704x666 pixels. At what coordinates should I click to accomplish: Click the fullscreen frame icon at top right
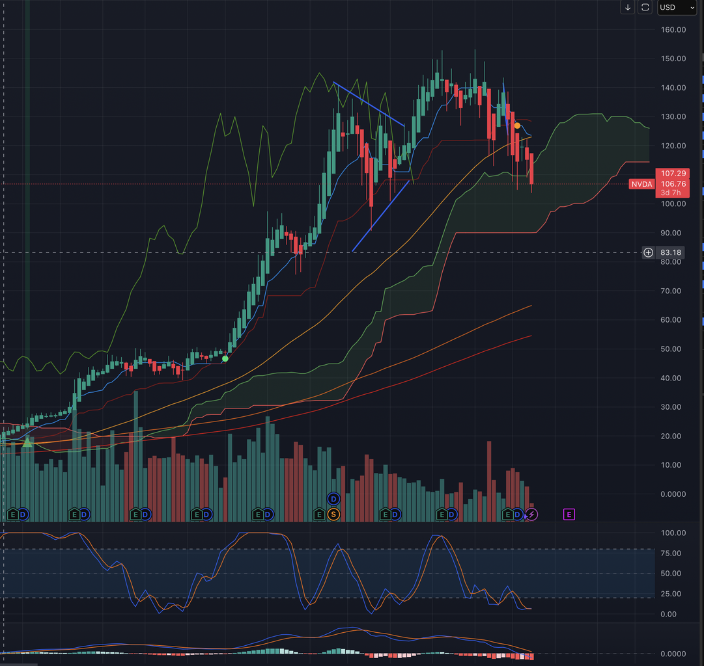[645, 7]
